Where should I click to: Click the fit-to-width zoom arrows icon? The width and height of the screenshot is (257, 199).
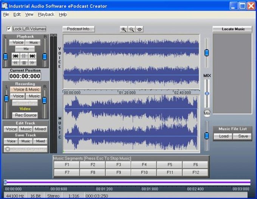pyautogui.click(x=139, y=29)
